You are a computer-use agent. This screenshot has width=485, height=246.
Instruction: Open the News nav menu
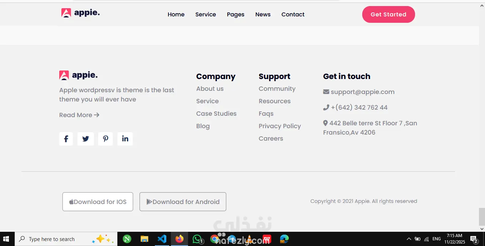point(263,15)
